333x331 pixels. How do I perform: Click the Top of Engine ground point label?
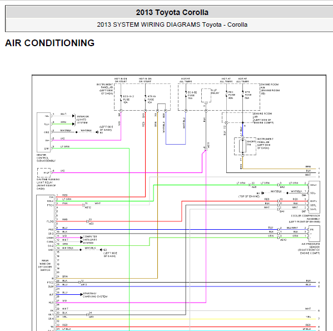pyautogui.click(x=249, y=196)
